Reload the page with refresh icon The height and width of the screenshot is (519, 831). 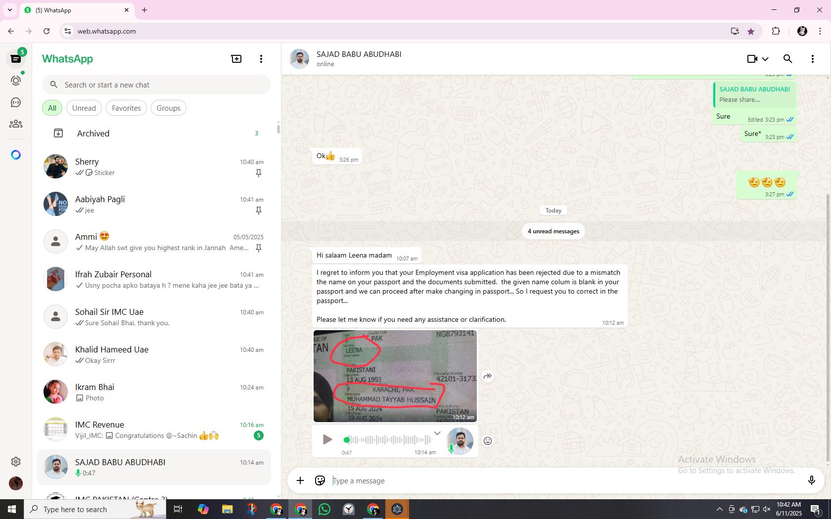pyautogui.click(x=46, y=31)
